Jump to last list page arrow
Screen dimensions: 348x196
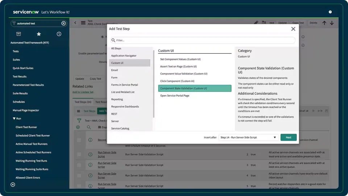320,111
